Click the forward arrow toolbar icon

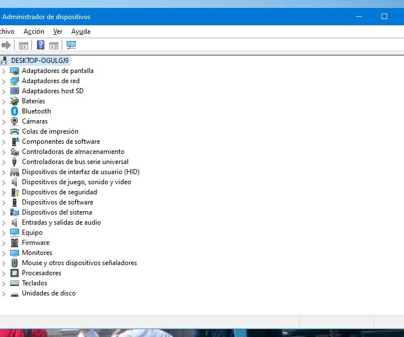[x=6, y=45]
